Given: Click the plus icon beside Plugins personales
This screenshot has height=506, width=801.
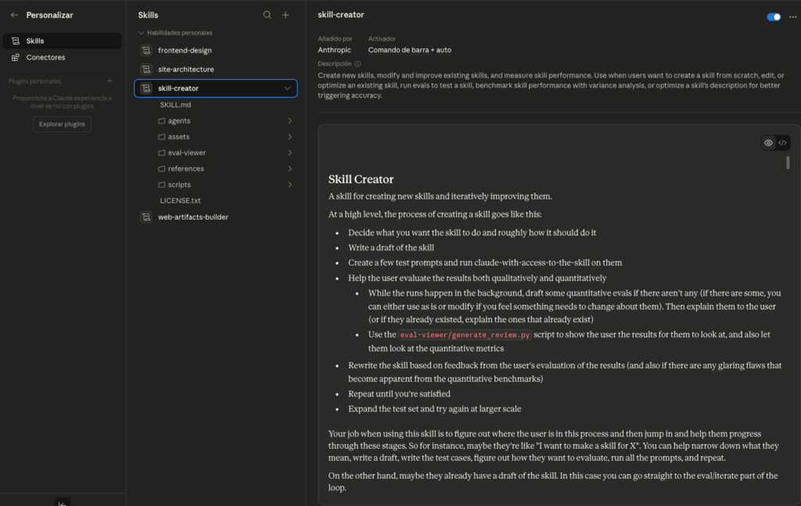Looking at the screenshot, I should pos(110,81).
